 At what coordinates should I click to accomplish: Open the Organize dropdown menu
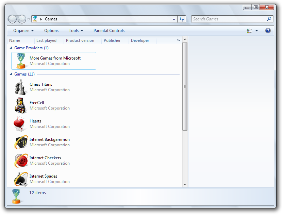pos(23,31)
